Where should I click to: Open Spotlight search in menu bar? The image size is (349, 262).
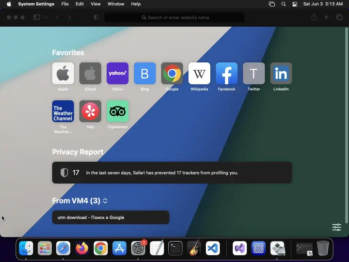point(284,4)
